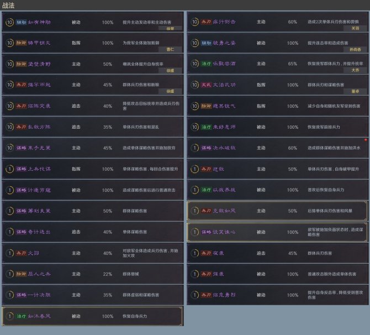The height and width of the screenshot is (335, 370).
Task: Click the 关羽 general tag
Action: coord(355,28)
